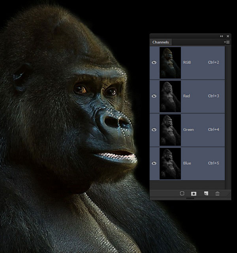Viewport: 237px width, 253px height.
Task: Click the Ctrl+3 shortcut text
Action: pyautogui.click(x=213, y=96)
